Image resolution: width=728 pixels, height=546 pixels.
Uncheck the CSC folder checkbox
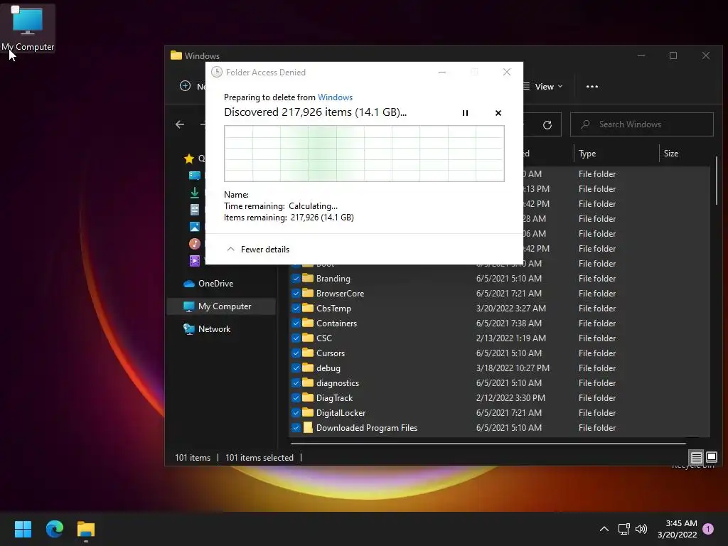pyautogui.click(x=296, y=338)
